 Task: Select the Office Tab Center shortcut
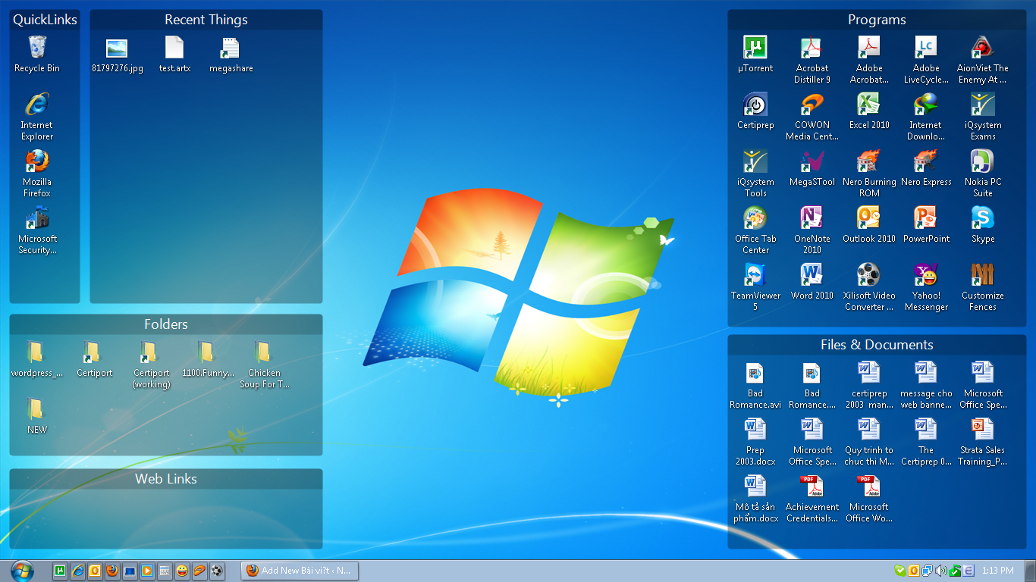coord(755,230)
